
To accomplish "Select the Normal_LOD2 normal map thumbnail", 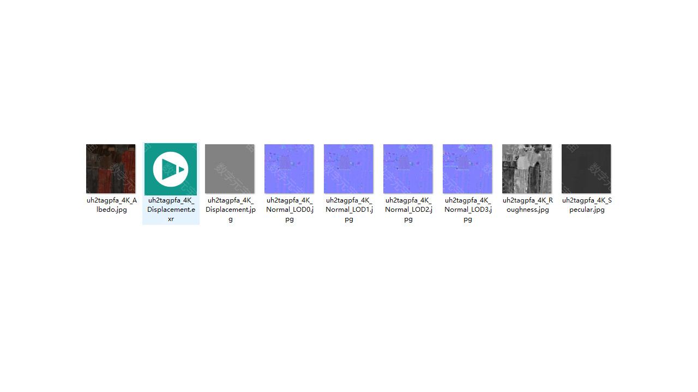I will (408, 169).
